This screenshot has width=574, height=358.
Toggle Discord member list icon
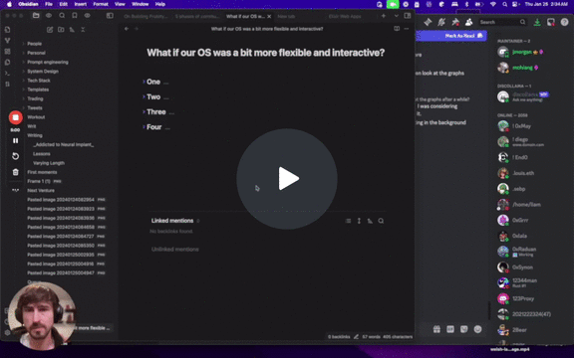pyautogui.click(x=468, y=22)
